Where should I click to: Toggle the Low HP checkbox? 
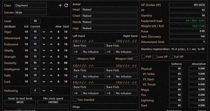coord(155,57)
